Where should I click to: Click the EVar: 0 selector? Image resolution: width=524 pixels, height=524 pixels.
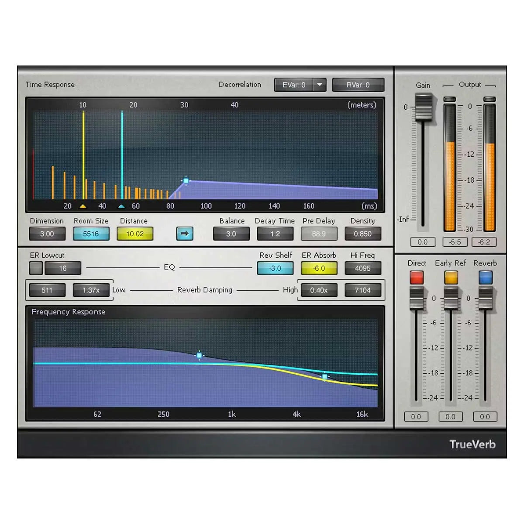pos(294,85)
